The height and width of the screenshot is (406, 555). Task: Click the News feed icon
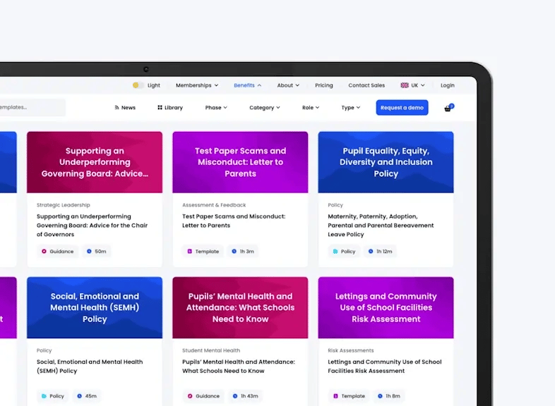tap(117, 108)
